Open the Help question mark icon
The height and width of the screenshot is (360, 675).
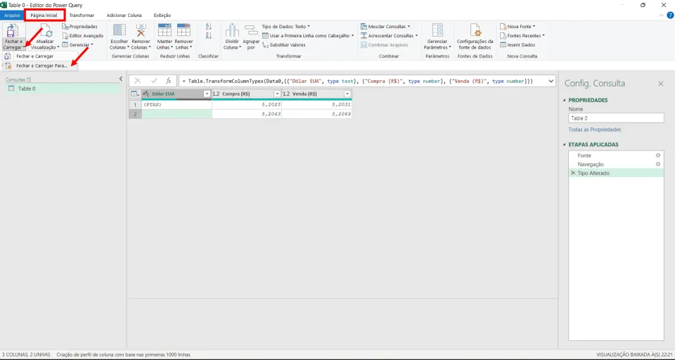coord(670,15)
